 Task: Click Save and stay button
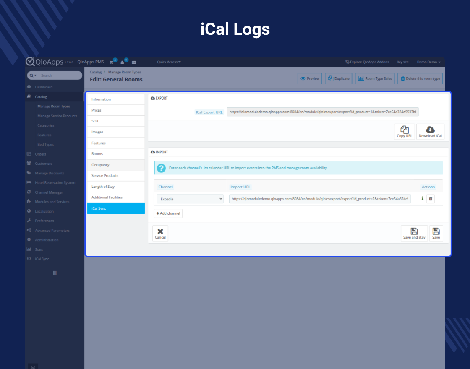pyautogui.click(x=414, y=233)
